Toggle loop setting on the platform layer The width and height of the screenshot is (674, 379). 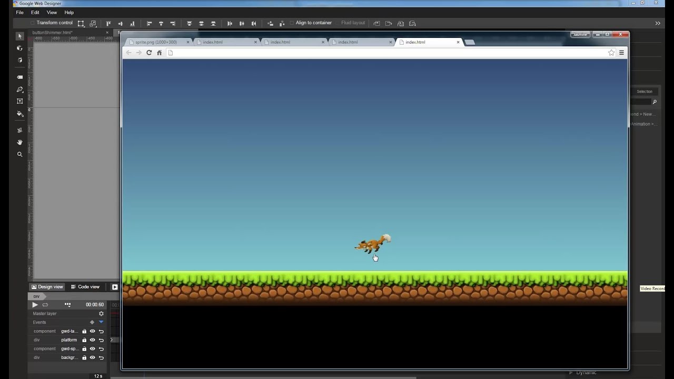[101, 340]
